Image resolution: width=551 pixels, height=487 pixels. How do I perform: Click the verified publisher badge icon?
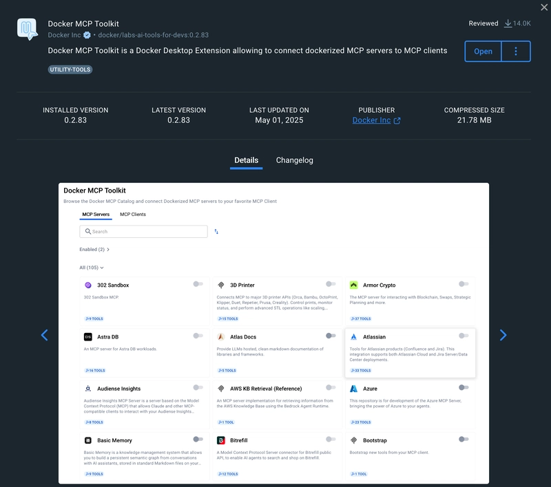pyautogui.click(x=87, y=35)
